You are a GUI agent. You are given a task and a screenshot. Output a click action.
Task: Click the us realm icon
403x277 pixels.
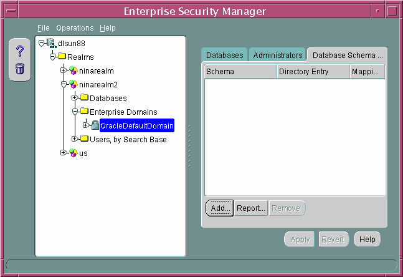coord(73,153)
